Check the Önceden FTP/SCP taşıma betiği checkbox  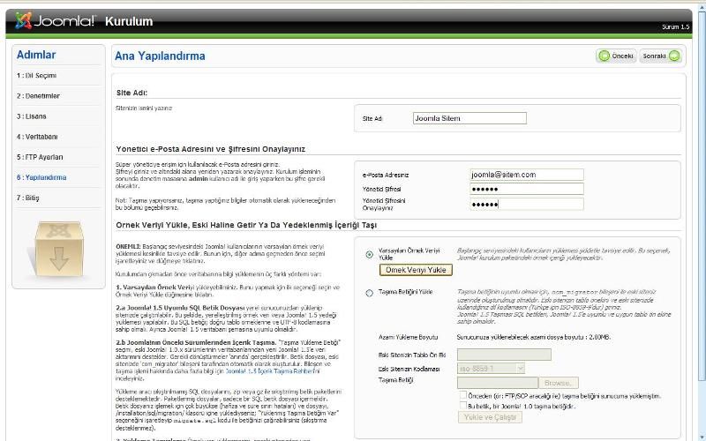(x=462, y=395)
